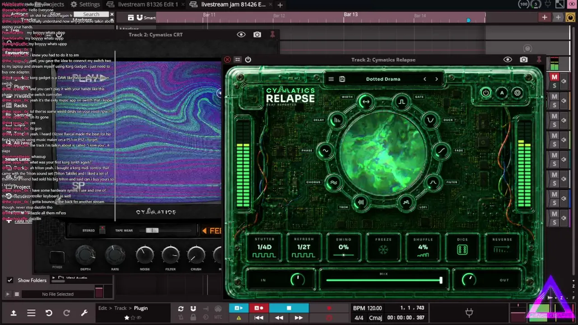Click the fast forward button
The image size is (578, 325).
(298, 318)
